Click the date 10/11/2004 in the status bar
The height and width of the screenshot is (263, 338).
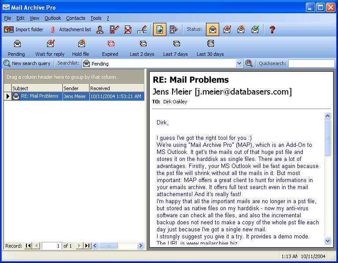coord(313,256)
